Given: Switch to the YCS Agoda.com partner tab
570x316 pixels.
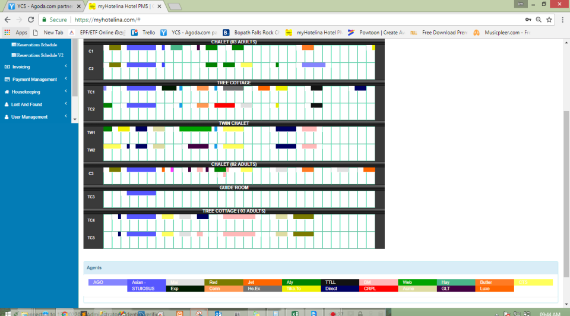Looking at the screenshot, I should point(45,6).
